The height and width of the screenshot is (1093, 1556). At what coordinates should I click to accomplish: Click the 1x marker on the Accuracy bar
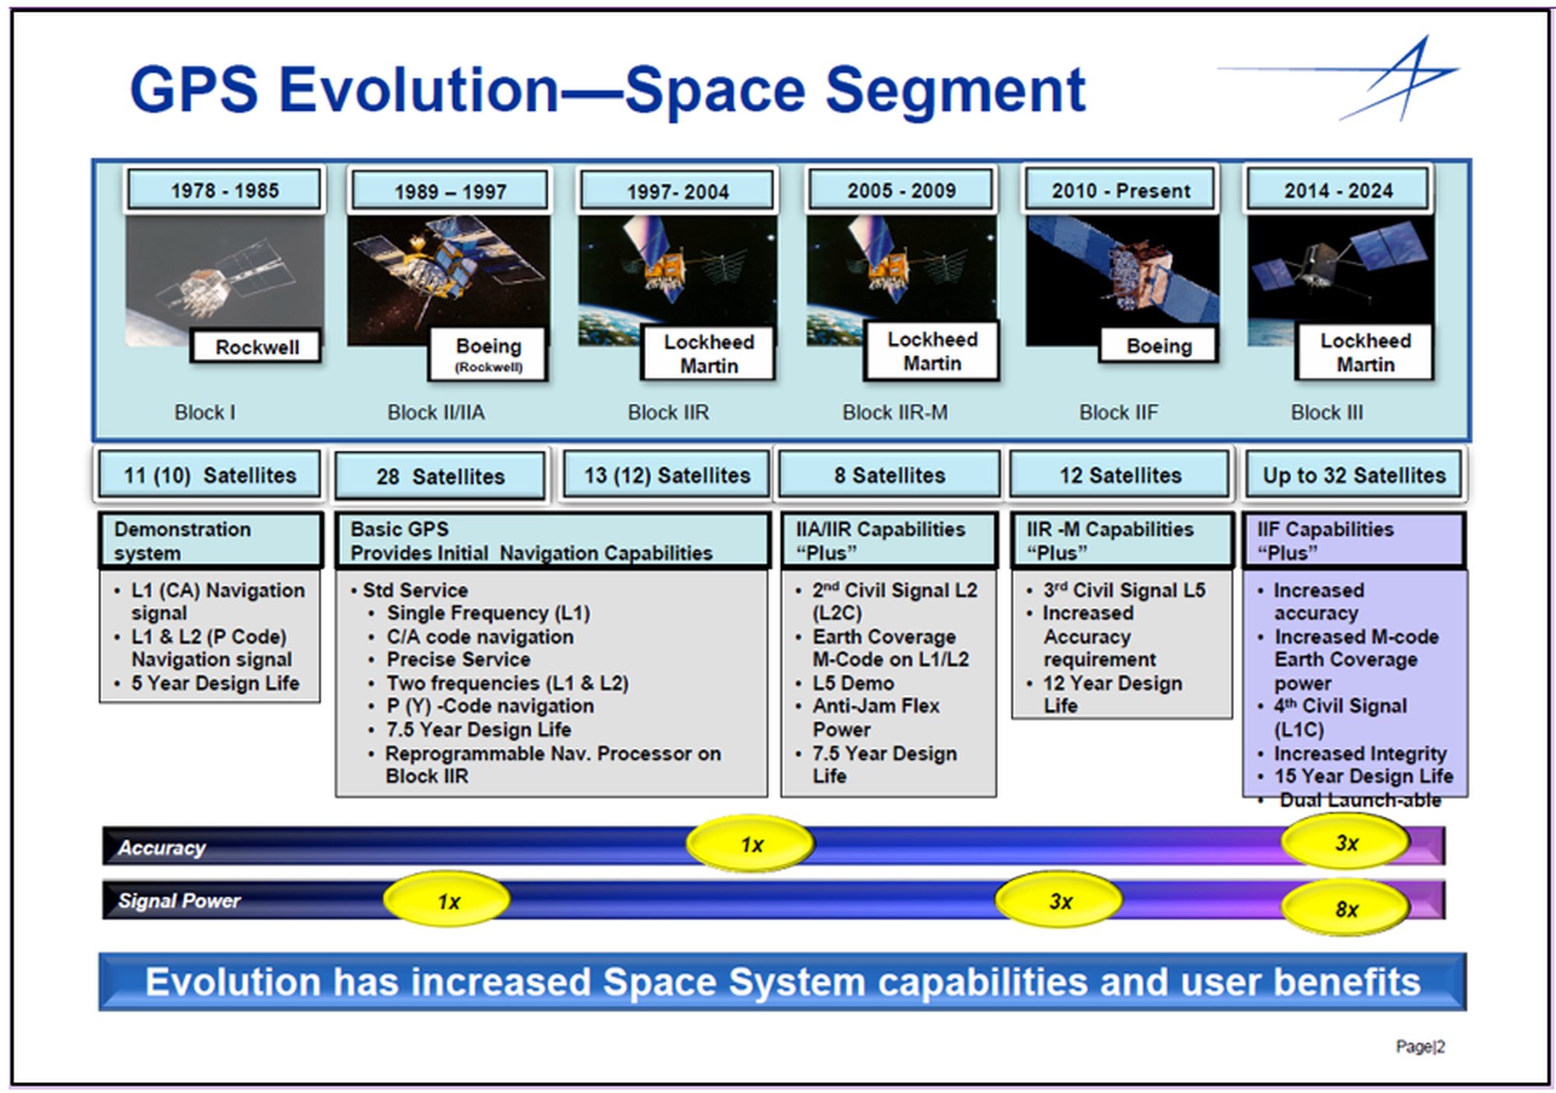751,844
